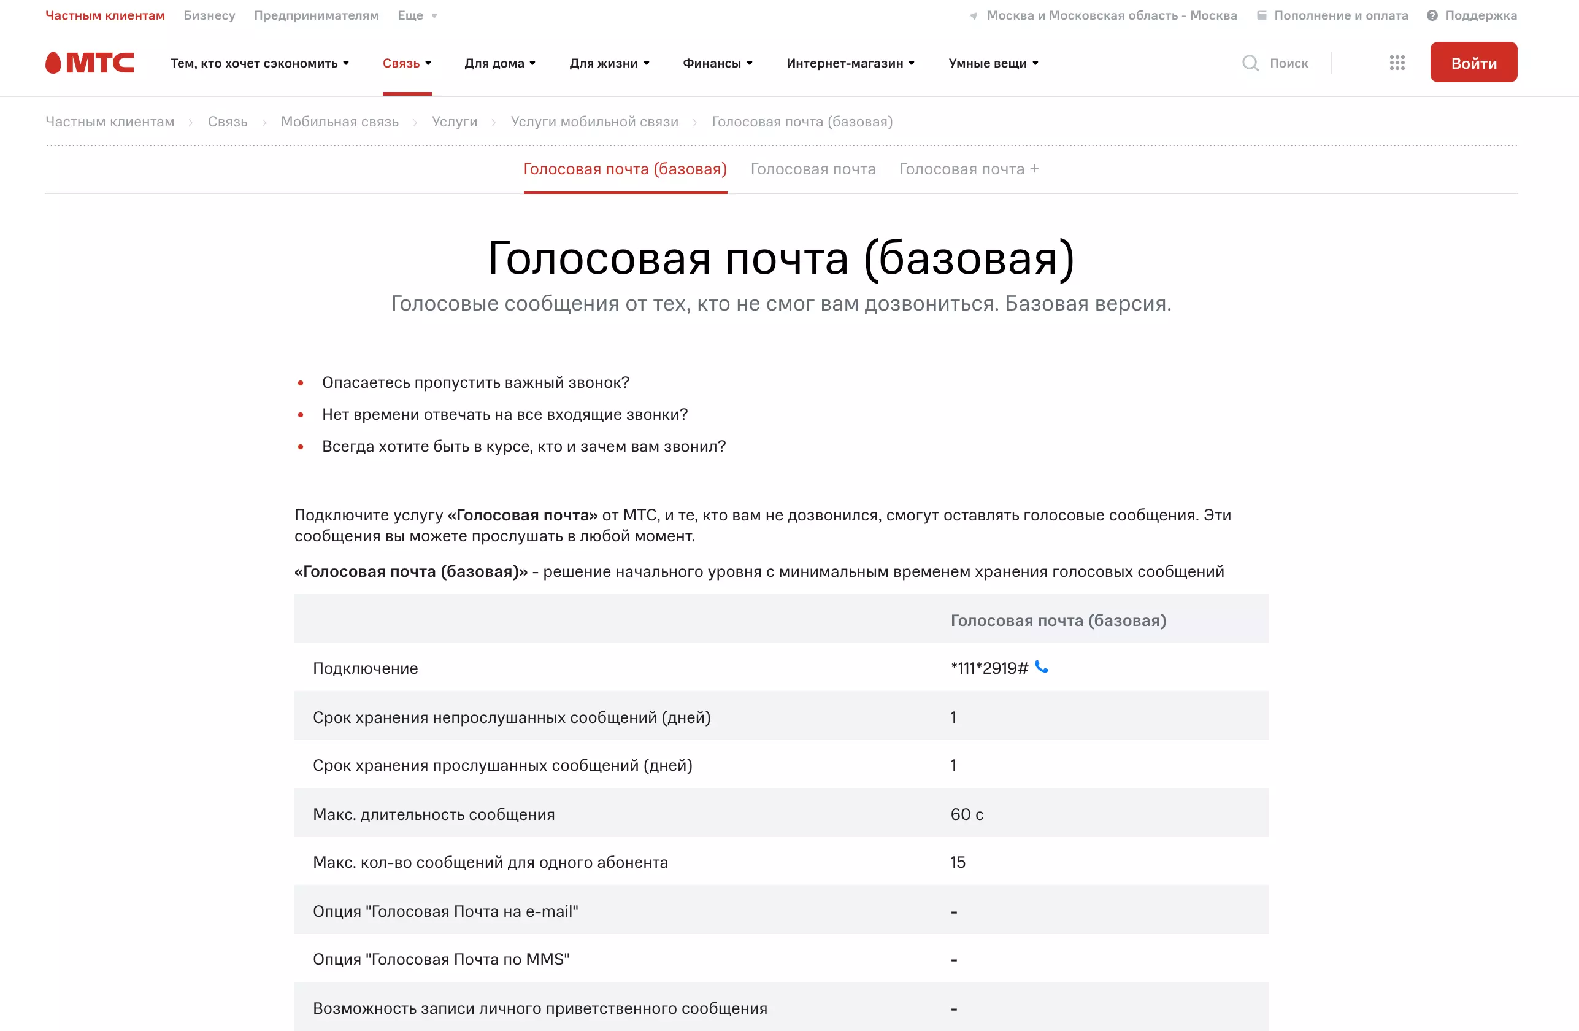Click the Подключение row label
This screenshot has height=1031, width=1579.
coord(366,668)
